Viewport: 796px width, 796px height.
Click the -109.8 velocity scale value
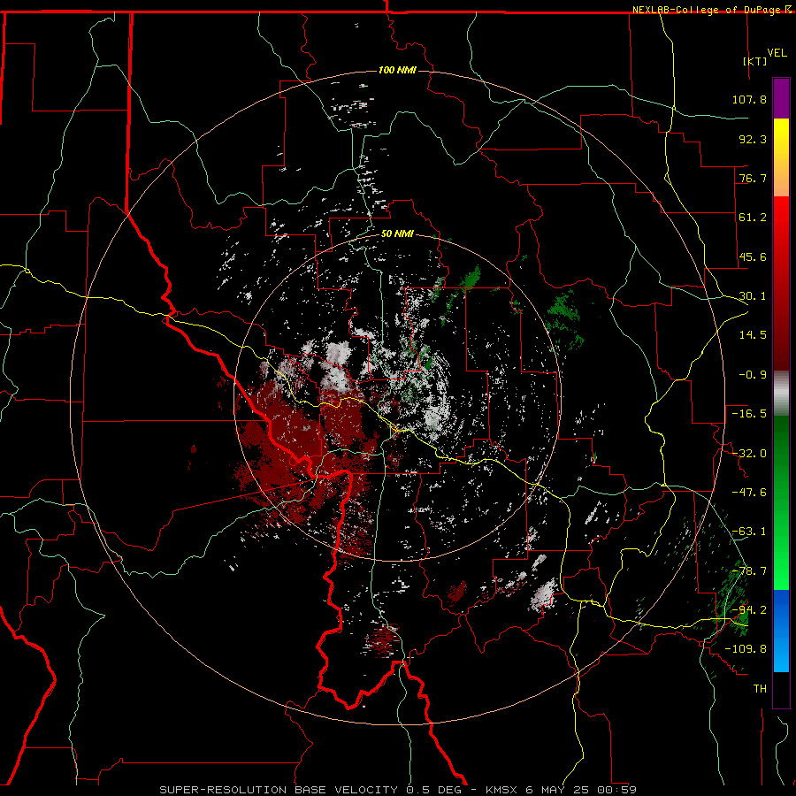[746, 649]
